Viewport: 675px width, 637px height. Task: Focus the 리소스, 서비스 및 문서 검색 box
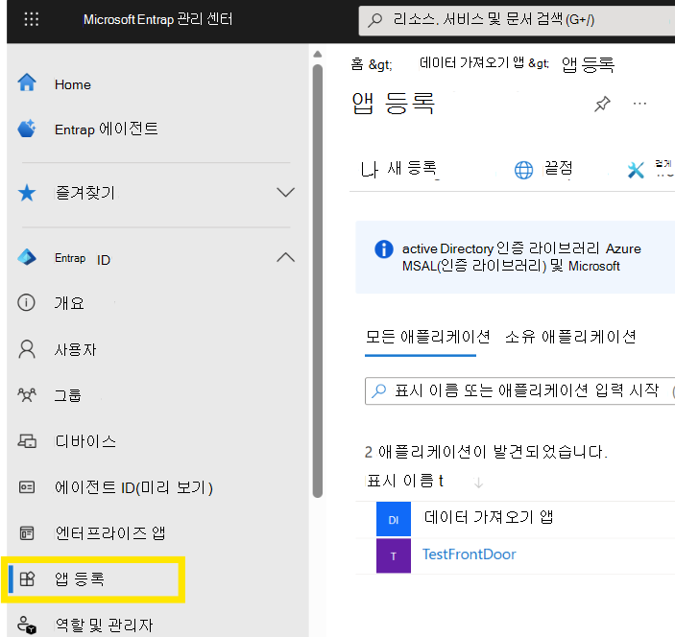(517, 20)
